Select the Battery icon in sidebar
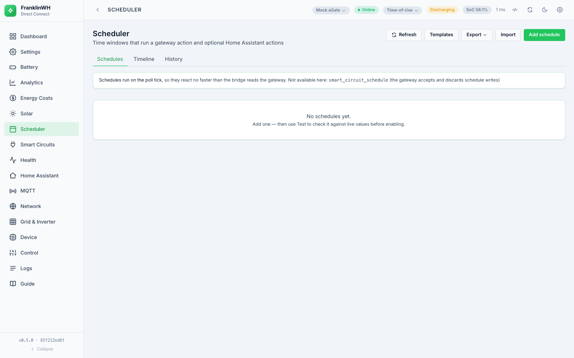The width and height of the screenshot is (574, 358). (13, 67)
